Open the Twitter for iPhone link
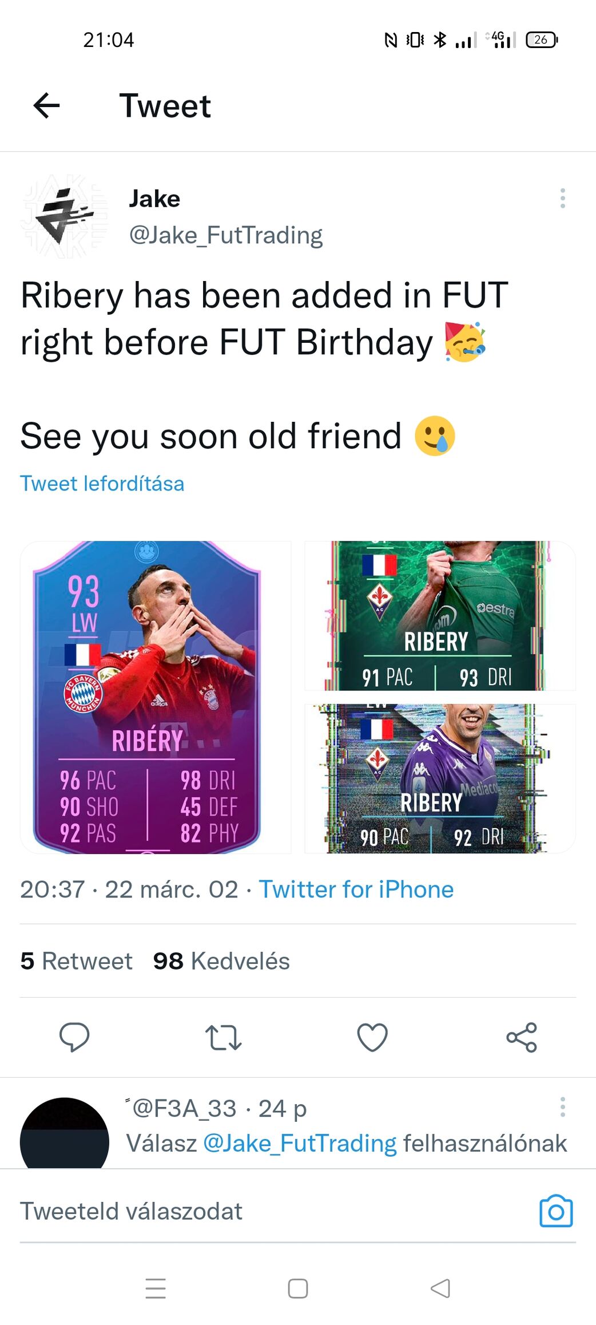This screenshot has width=596, height=1325. coord(356,889)
